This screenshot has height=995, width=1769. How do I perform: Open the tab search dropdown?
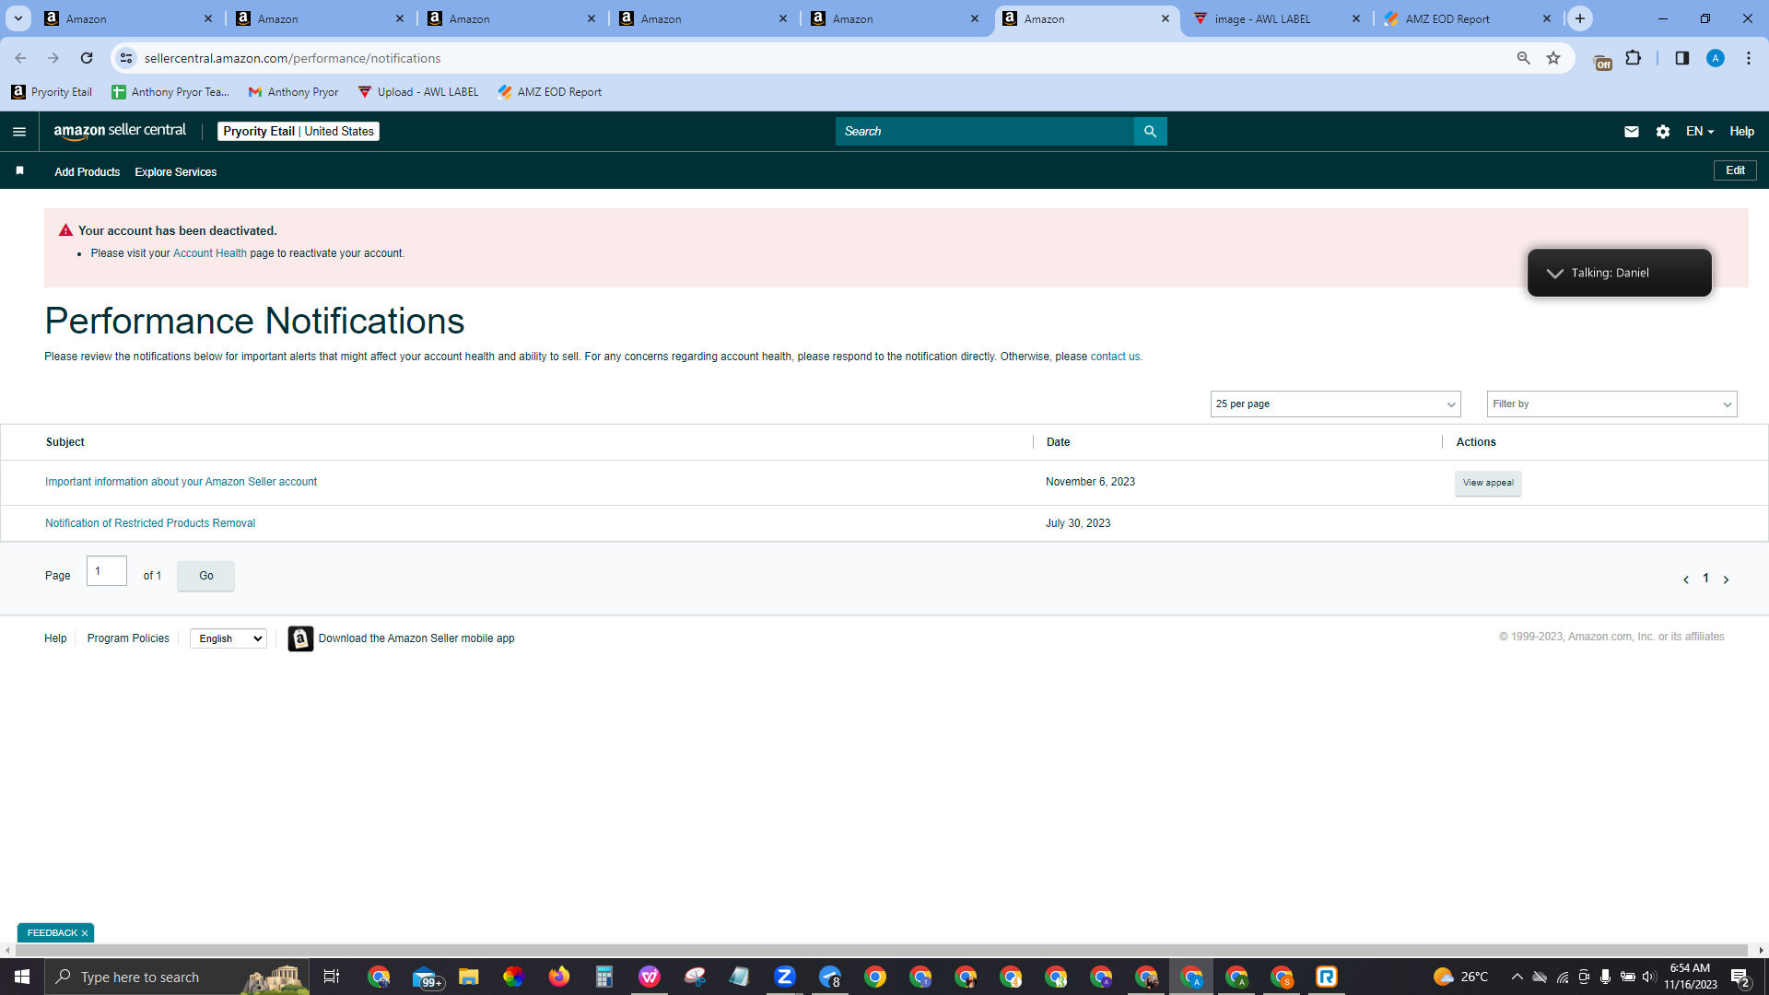tap(18, 18)
